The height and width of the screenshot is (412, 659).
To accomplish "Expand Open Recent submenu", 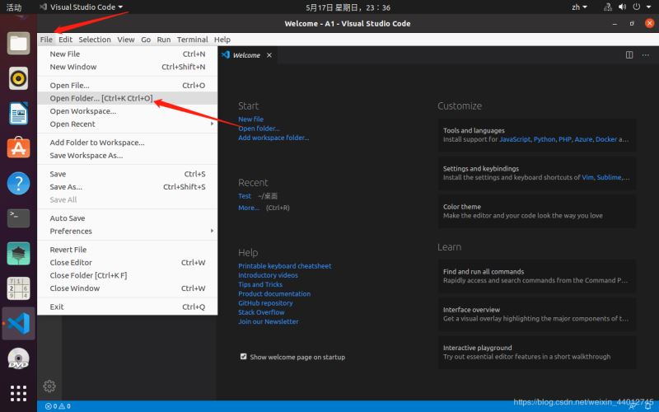I will (x=128, y=124).
